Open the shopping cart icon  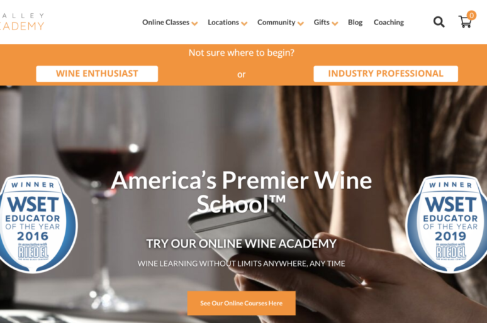[x=465, y=22]
